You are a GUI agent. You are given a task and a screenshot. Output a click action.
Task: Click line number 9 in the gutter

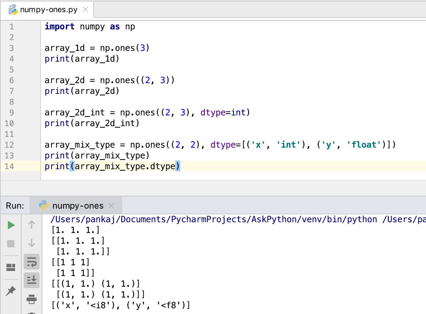11,112
